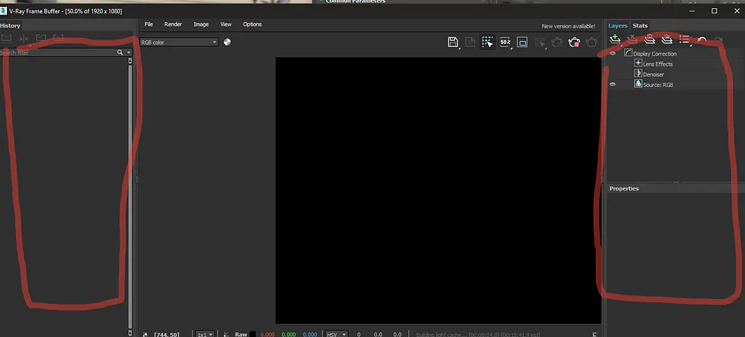Open the File menu

click(x=149, y=24)
